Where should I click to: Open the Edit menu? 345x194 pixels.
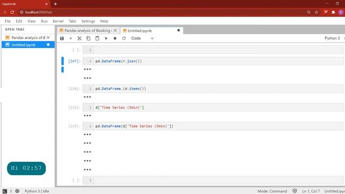[19, 21]
